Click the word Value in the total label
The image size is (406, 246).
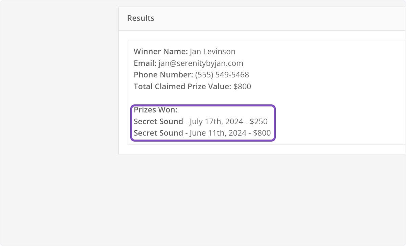221,87
